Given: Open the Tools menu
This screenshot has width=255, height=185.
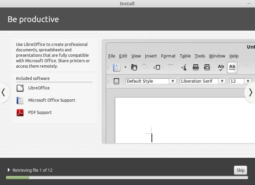Looking at the screenshot, I should tap(200, 56).
